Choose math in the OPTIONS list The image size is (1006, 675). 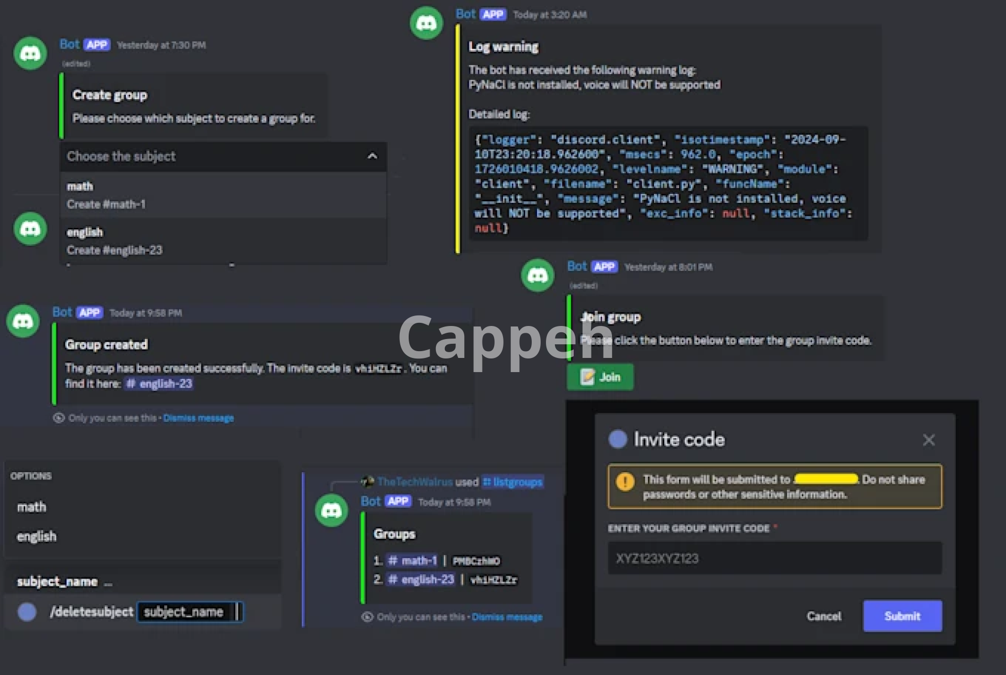pos(32,507)
